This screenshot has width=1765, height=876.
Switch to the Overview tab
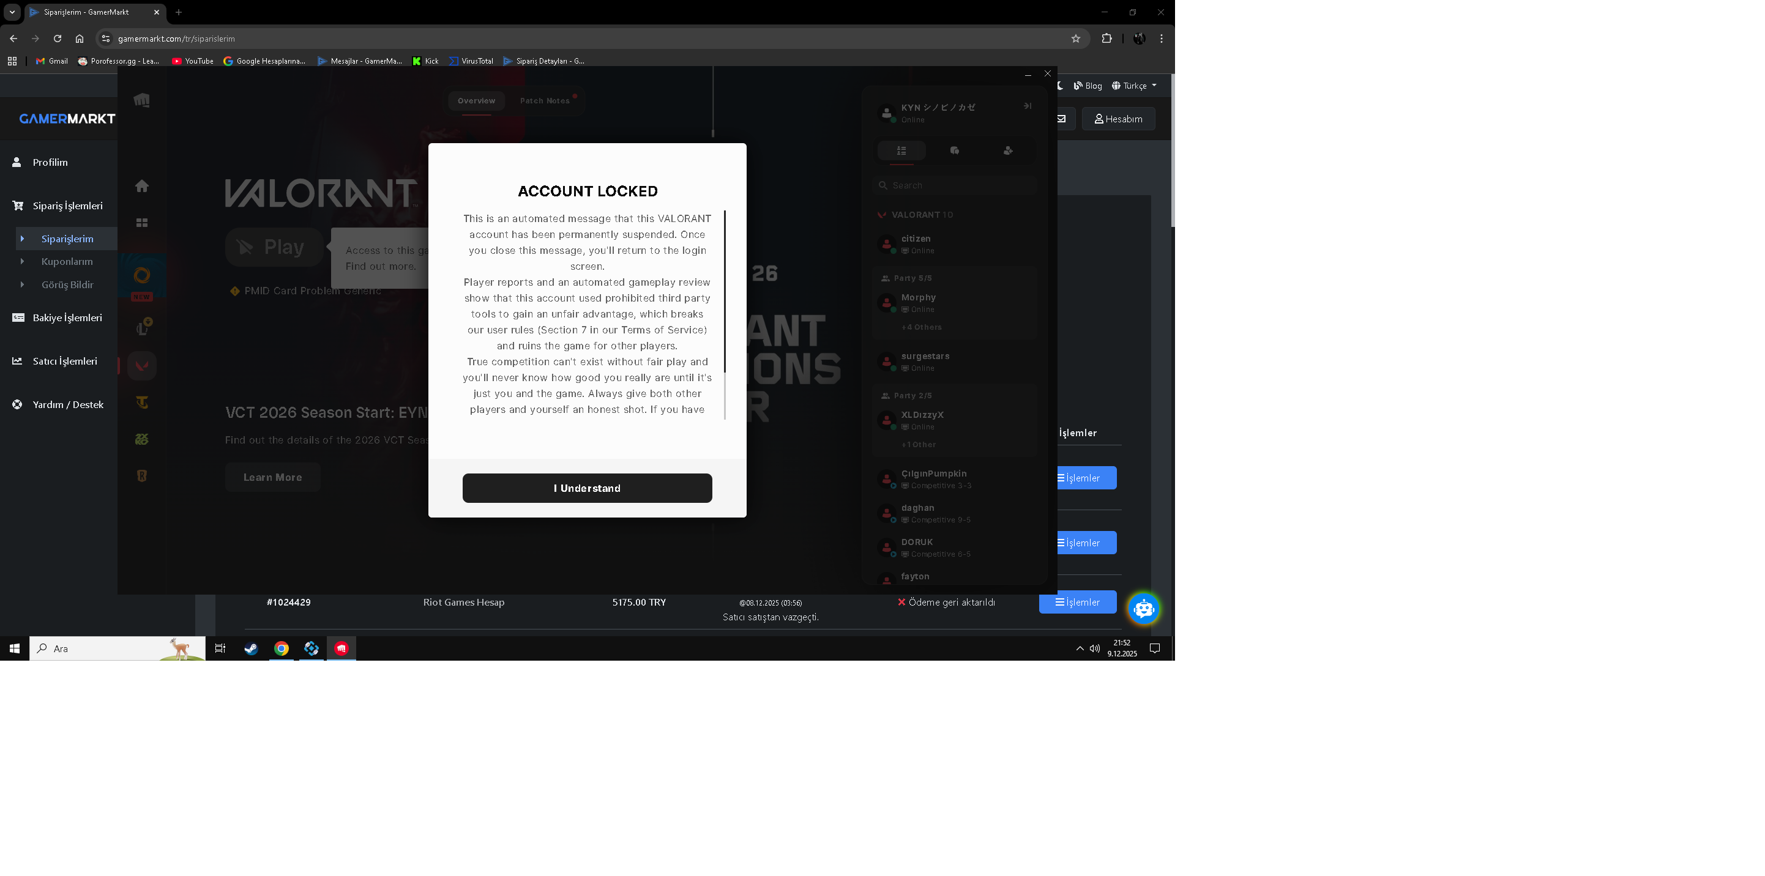pyautogui.click(x=476, y=101)
